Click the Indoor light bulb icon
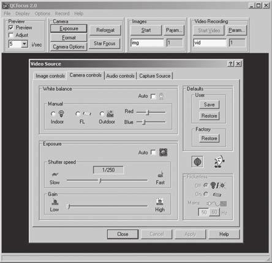 pos(61,113)
